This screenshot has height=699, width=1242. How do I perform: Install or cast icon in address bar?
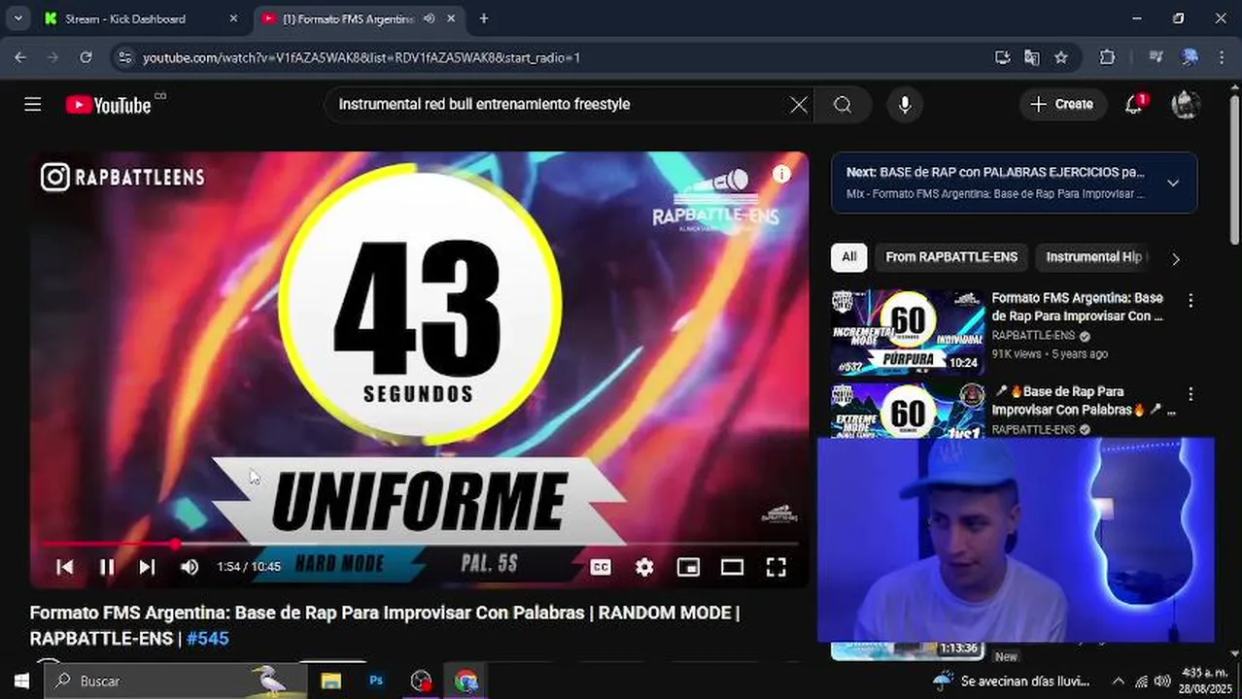[1003, 57]
